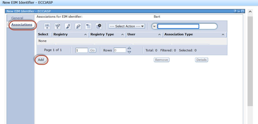258x124 pixels.
Task: Click the Collapse Table icon
Action: click(88, 26)
